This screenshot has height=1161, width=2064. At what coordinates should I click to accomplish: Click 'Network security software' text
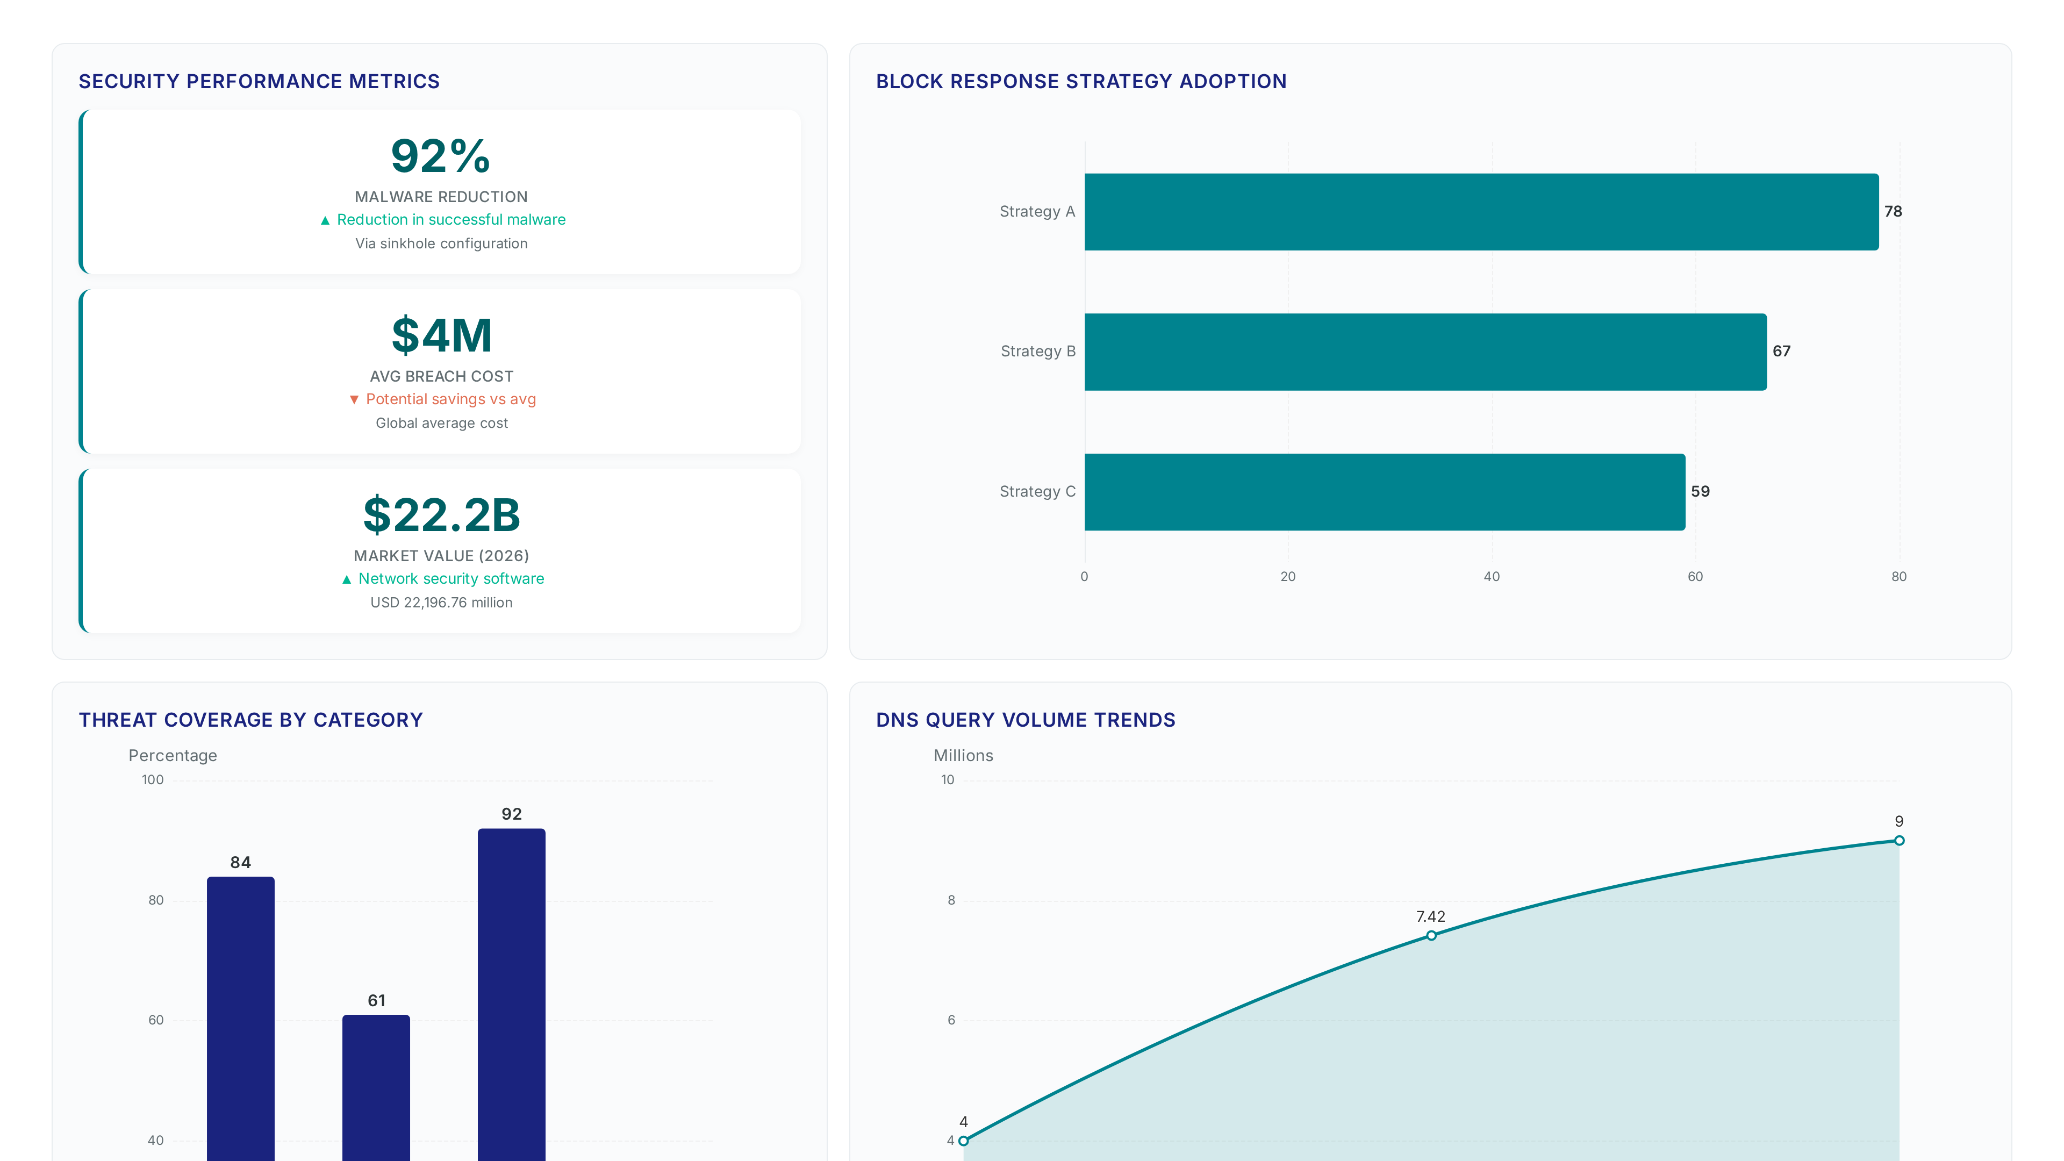click(451, 578)
